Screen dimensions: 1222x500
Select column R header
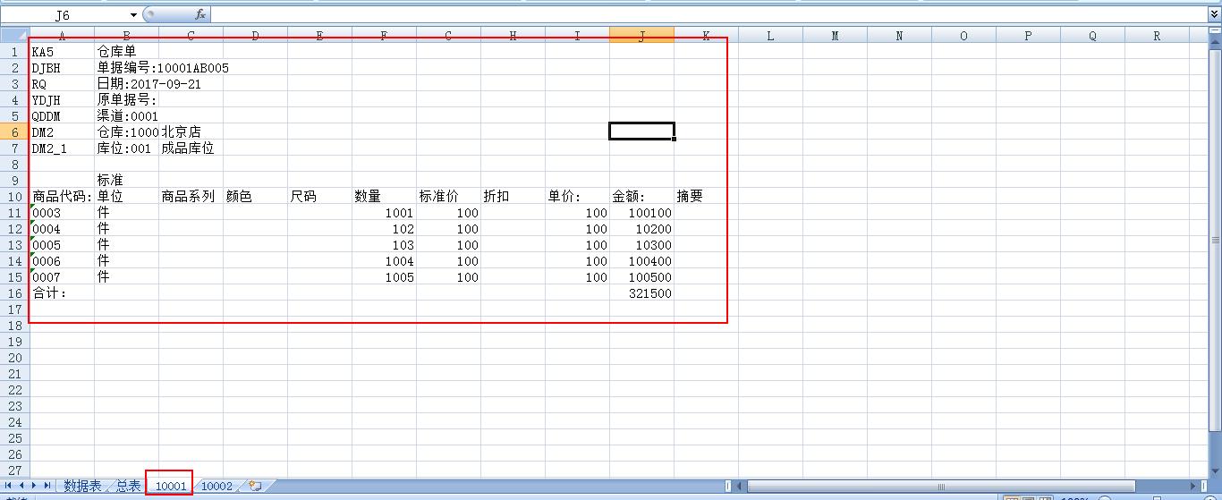coord(1157,35)
